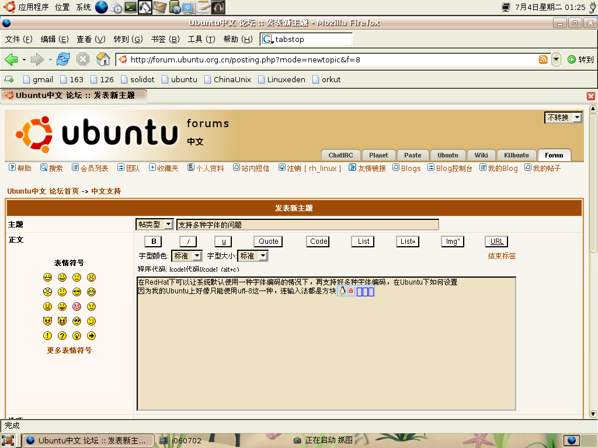Click the penguin input method icon
The width and height of the screenshot is (598, 448).
(342, 291)
